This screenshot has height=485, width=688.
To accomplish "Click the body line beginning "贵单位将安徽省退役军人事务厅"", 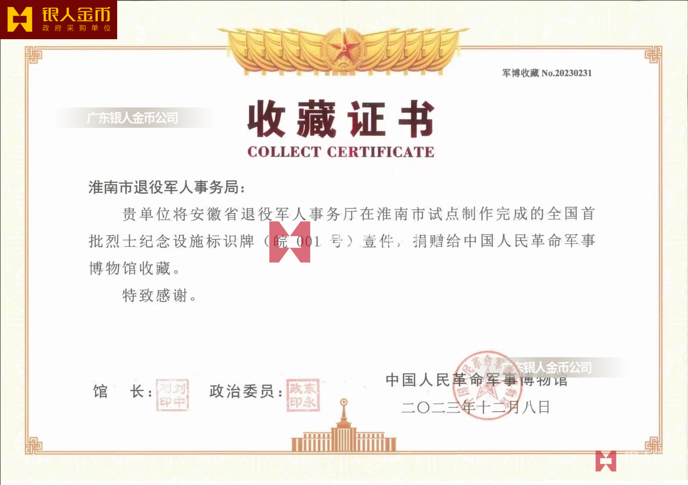I will pyautogui.click(x=359, y=214).
